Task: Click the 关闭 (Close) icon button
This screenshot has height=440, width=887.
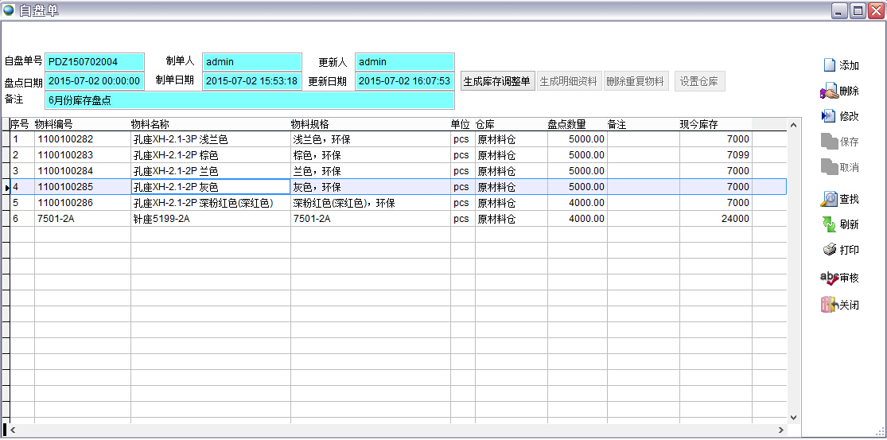Action: point(840,305)
